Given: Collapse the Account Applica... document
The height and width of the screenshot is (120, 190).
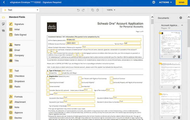Looking at the screenshot, I should (x=182, y=25).
